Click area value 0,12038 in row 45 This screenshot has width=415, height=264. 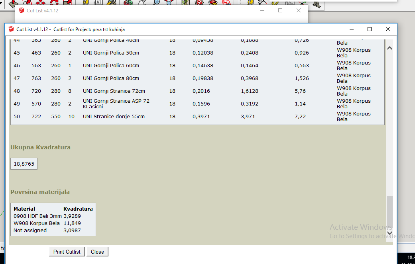[203, 53]
